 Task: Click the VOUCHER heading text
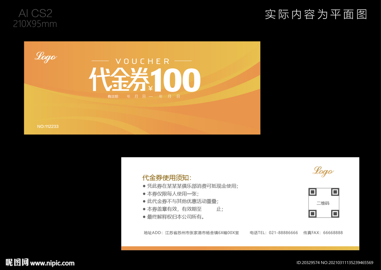tap(143, 61)
